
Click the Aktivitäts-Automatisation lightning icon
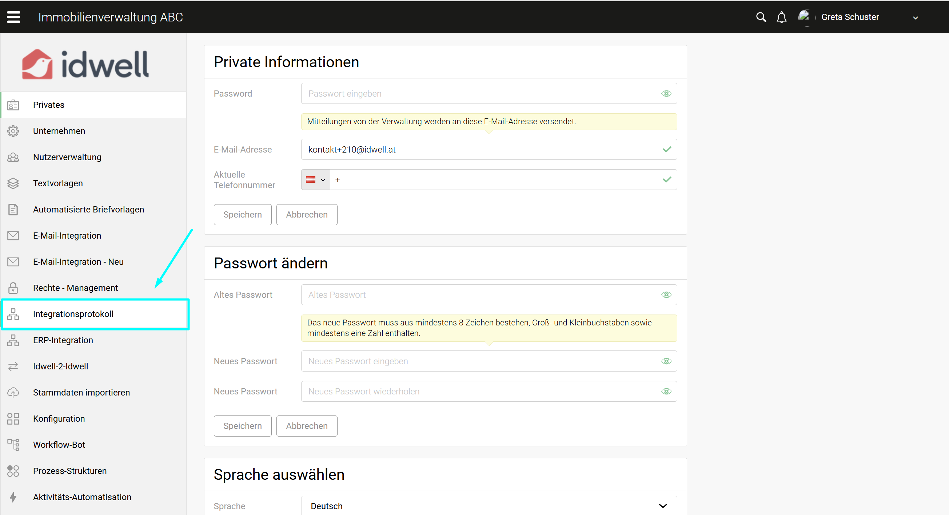click(x=13, y=497)
